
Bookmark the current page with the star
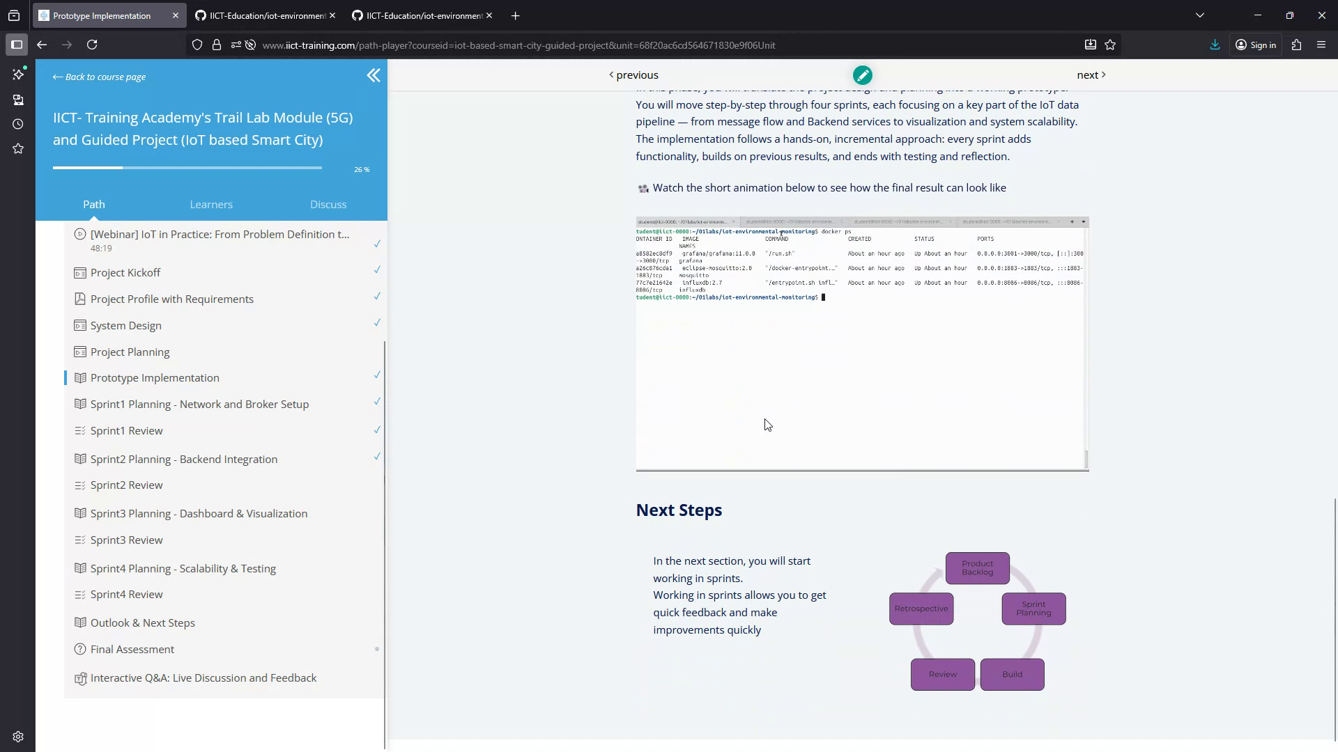click(x=1112, y=45)
